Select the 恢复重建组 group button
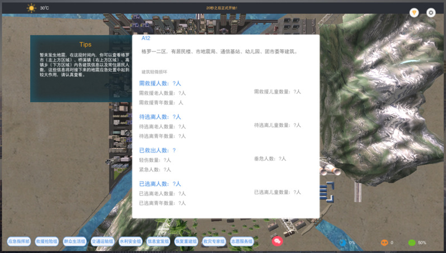Screen dimensions: 446x253 click(186, 241)
